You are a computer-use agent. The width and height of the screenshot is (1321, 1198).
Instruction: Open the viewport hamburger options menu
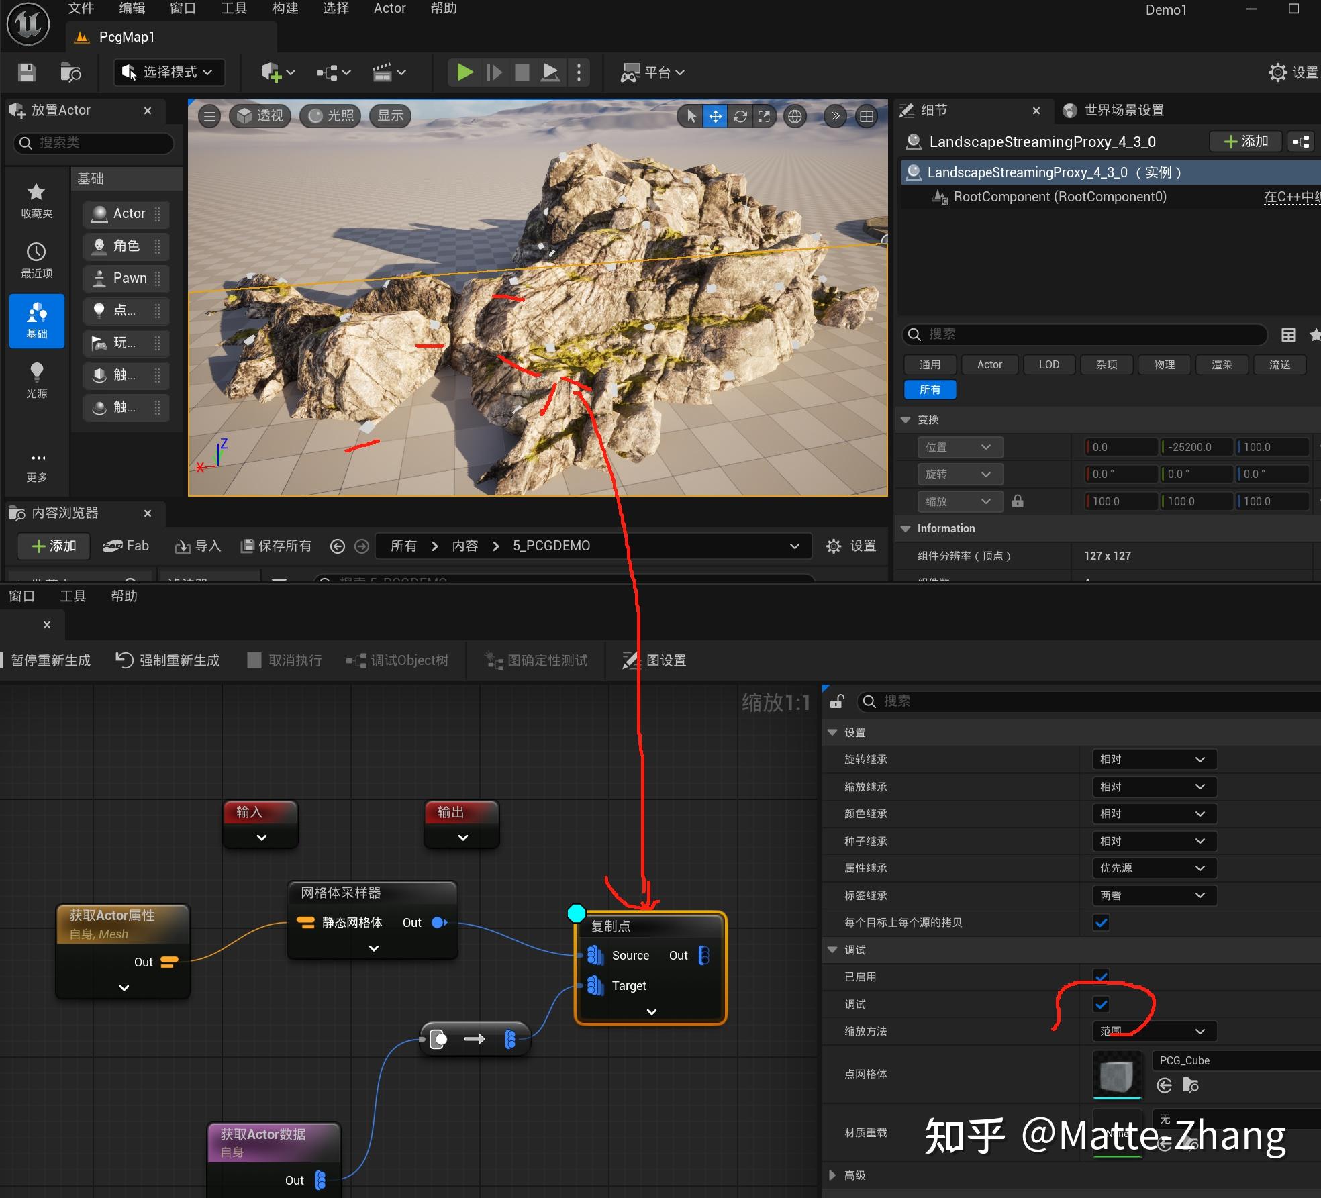[209, 116]
